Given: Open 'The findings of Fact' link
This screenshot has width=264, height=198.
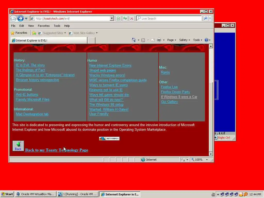Looking at the screenshot, I should point(30,70).
